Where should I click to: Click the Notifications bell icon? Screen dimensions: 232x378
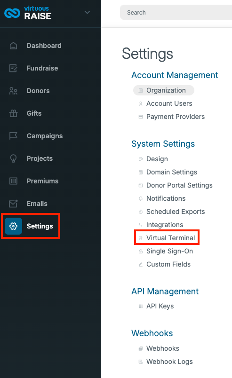(141, 199)
